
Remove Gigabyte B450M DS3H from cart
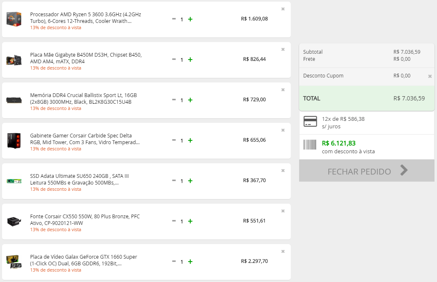coord(283,49)
